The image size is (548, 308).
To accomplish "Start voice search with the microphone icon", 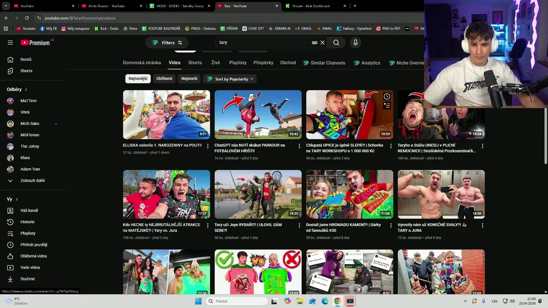I will coord(355,42).
